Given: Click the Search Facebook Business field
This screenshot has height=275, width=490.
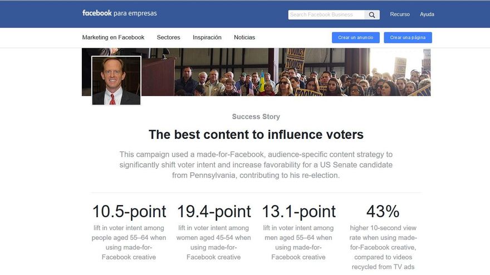Looking at the screenshot, I should [326, 15].
